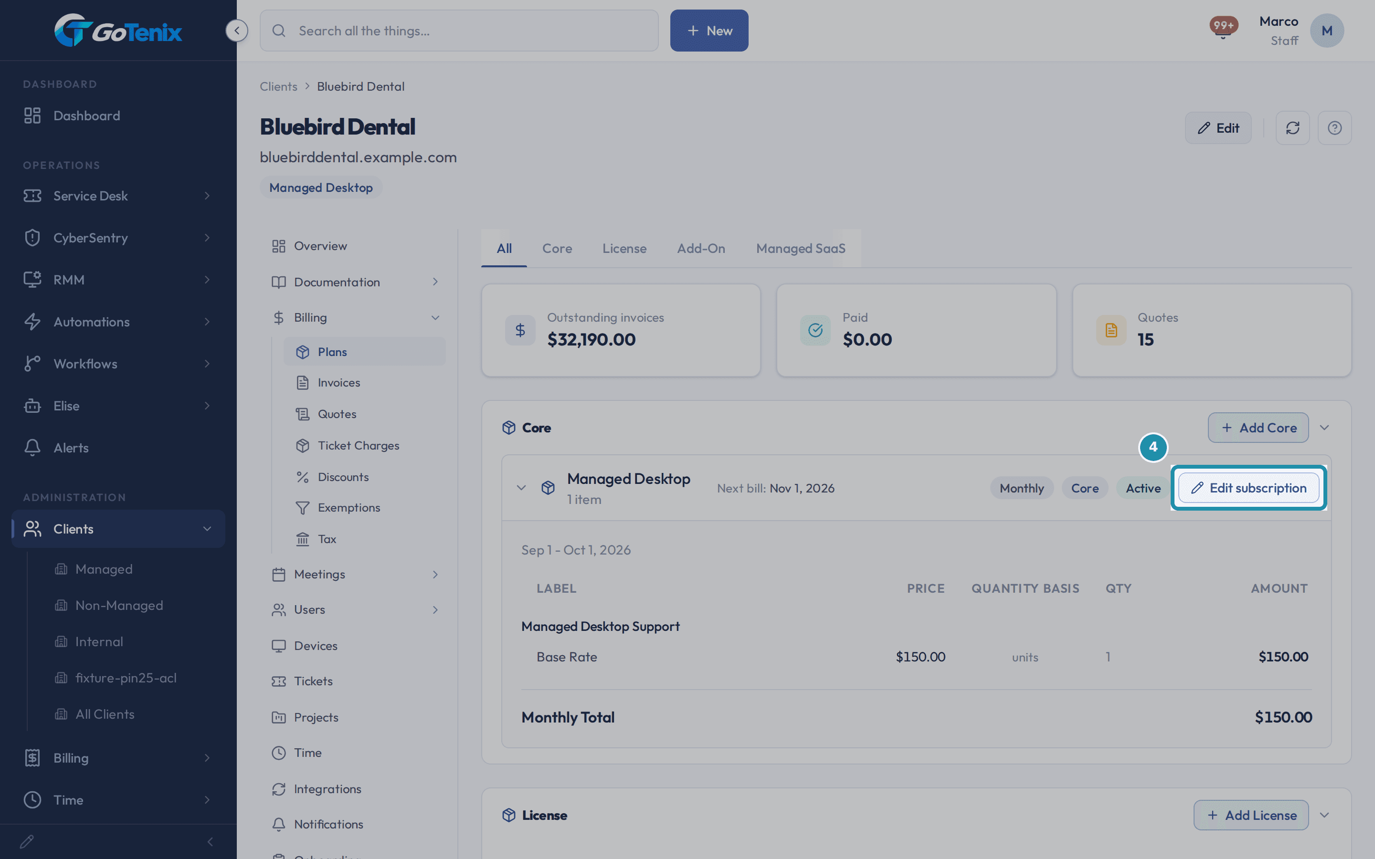Select All Clients in sidebar
The height and width of the screenshot is (859, 1375).
coord(105,714)
